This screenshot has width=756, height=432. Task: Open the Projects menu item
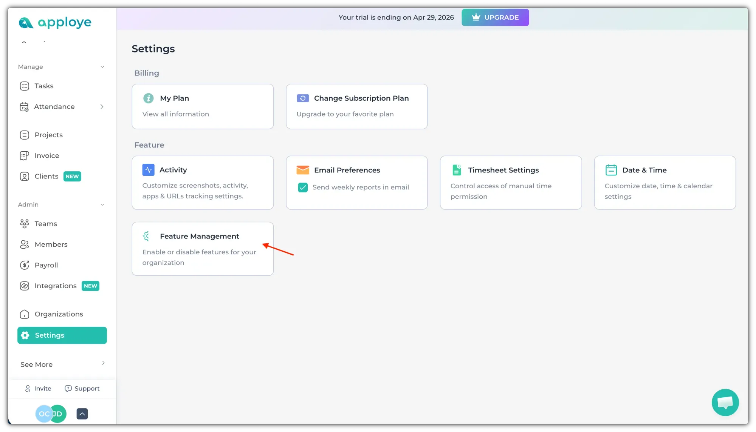[x=48, y=135]
